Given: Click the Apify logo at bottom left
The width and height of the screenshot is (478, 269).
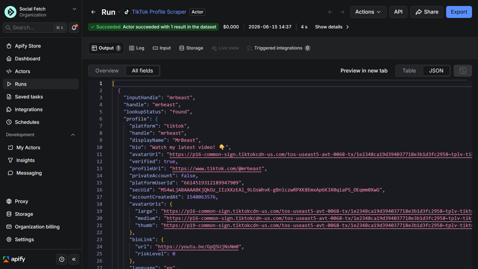Looking at the screenshot, I should [14, 259].
